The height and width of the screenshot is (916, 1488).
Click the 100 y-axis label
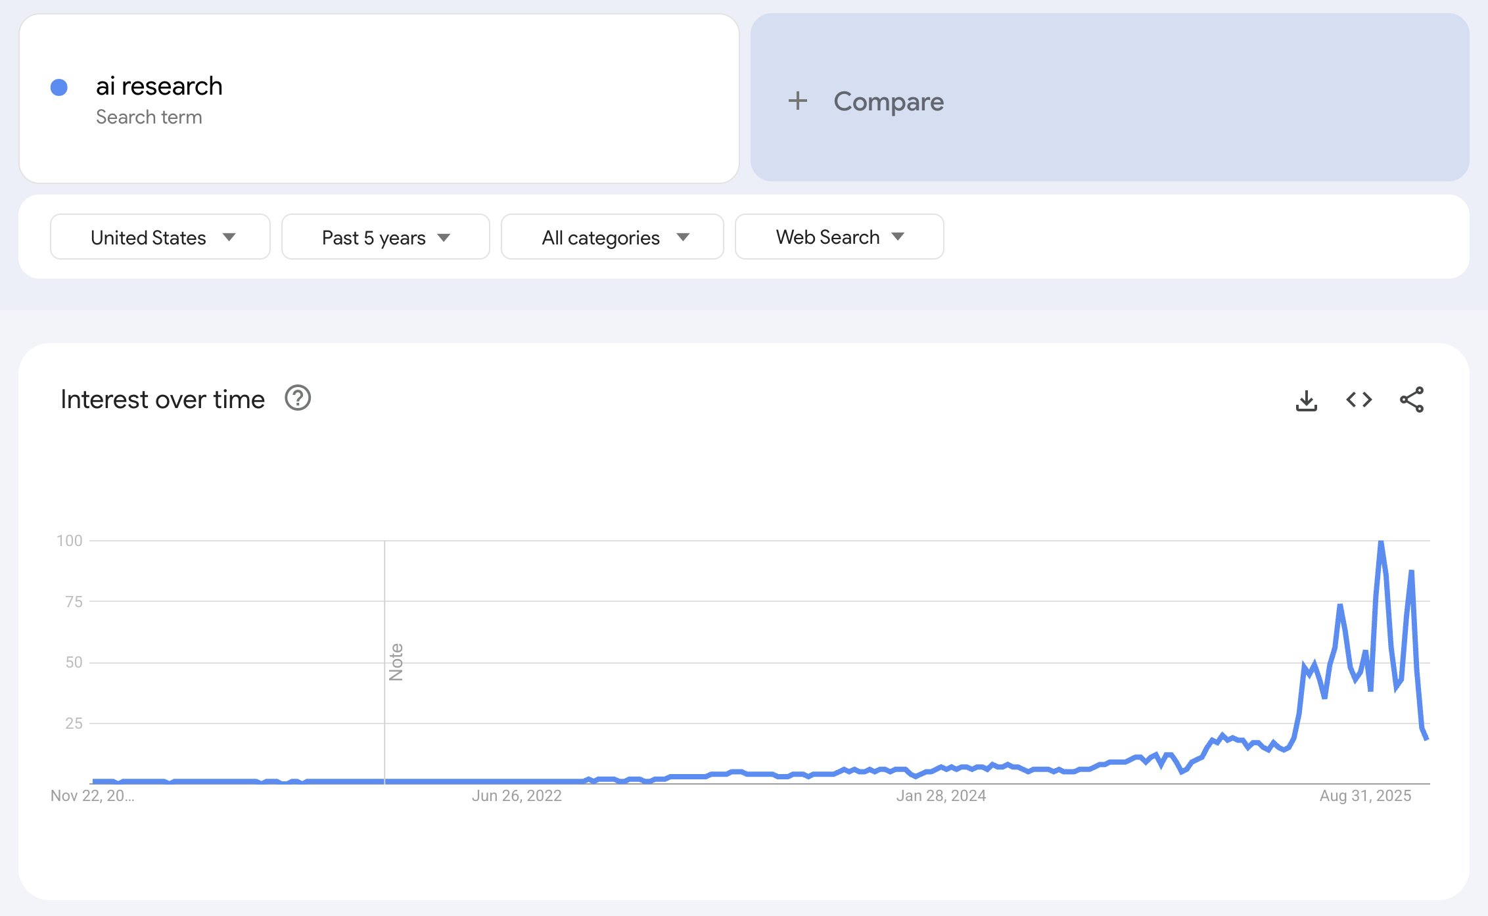pos(70,541)
